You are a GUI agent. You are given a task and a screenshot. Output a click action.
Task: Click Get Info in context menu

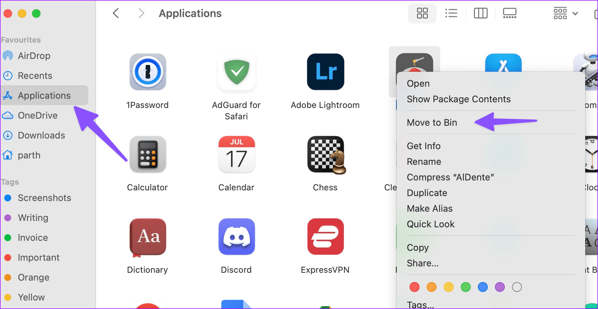point(423,146)
